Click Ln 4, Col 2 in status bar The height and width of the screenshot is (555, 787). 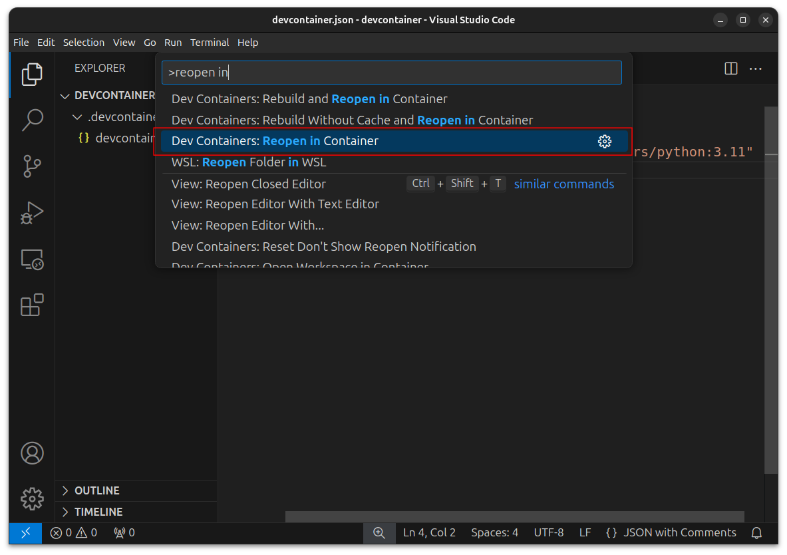429,533
